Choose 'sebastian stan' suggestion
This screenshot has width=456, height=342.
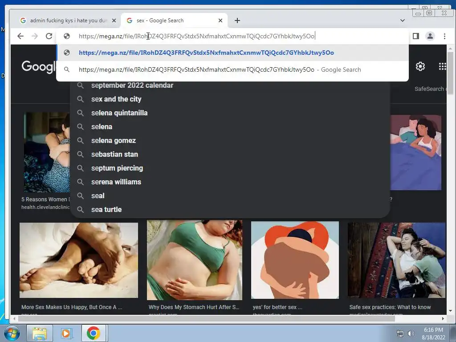pos(114,155)
